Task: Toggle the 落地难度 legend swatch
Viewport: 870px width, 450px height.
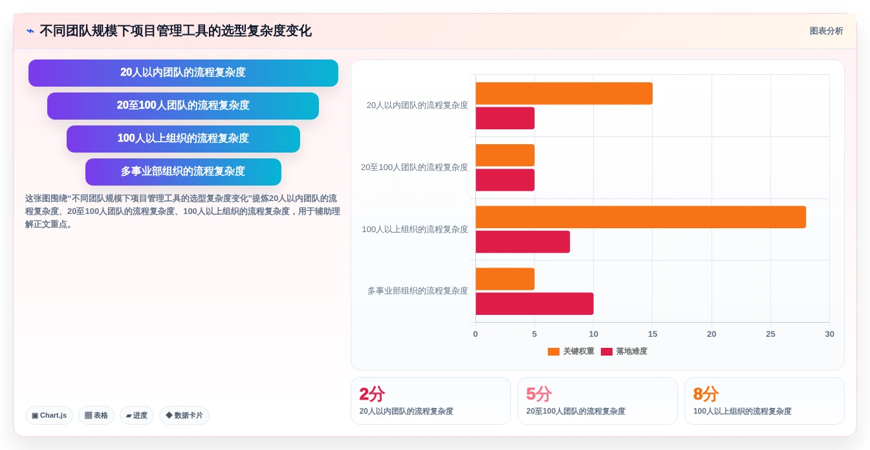Action: 607,352
